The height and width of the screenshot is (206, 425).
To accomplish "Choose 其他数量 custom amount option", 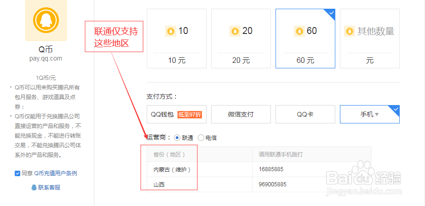I will click(x=370, y=39).
